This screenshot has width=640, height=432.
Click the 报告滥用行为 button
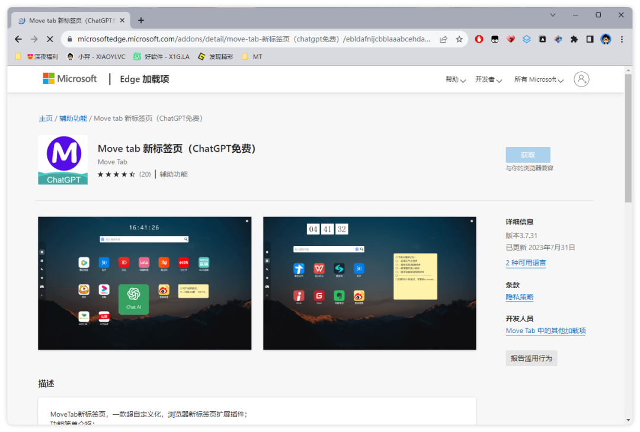531,358
